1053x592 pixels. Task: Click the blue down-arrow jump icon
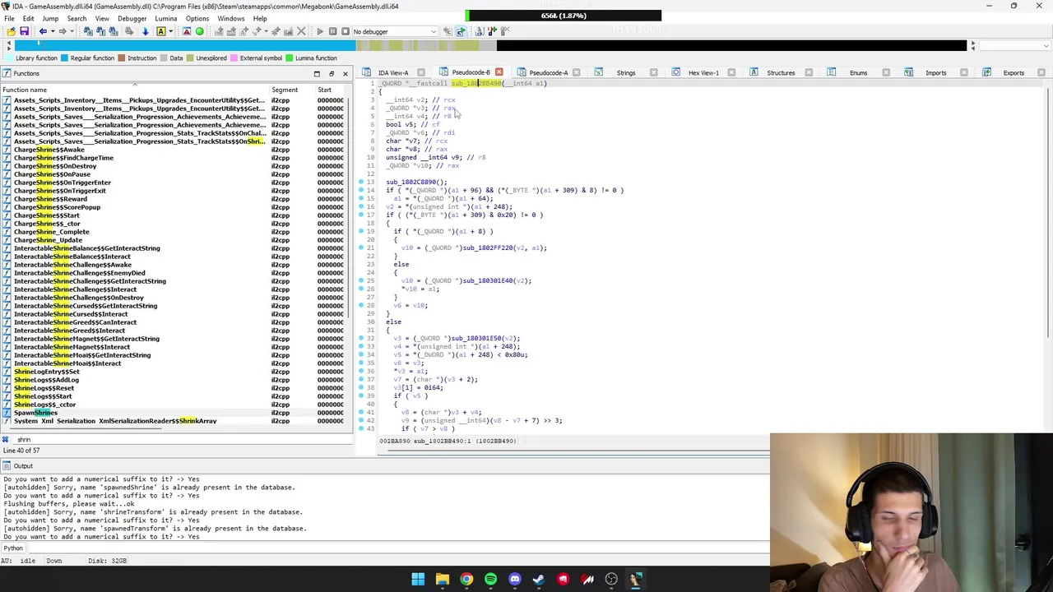click(x=145, y=31)
